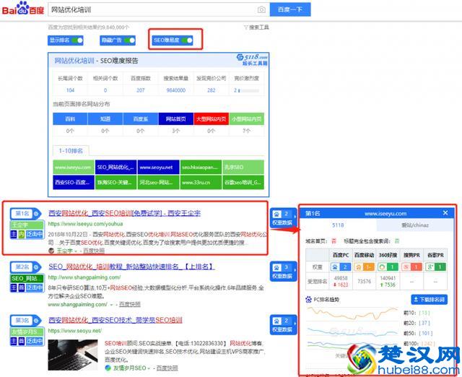Toggle the 显示排名 switch
This screenshot has width=462, height=377.
tap(77, 40)
